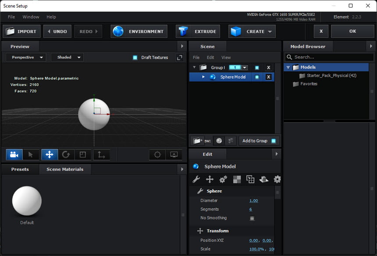This screenshot has height=256, width=377.
Task: Switch to the Presets tab
Action: tap(20, 169)
